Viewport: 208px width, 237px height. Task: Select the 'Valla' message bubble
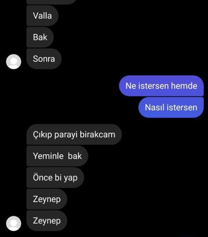coord(42,16)
